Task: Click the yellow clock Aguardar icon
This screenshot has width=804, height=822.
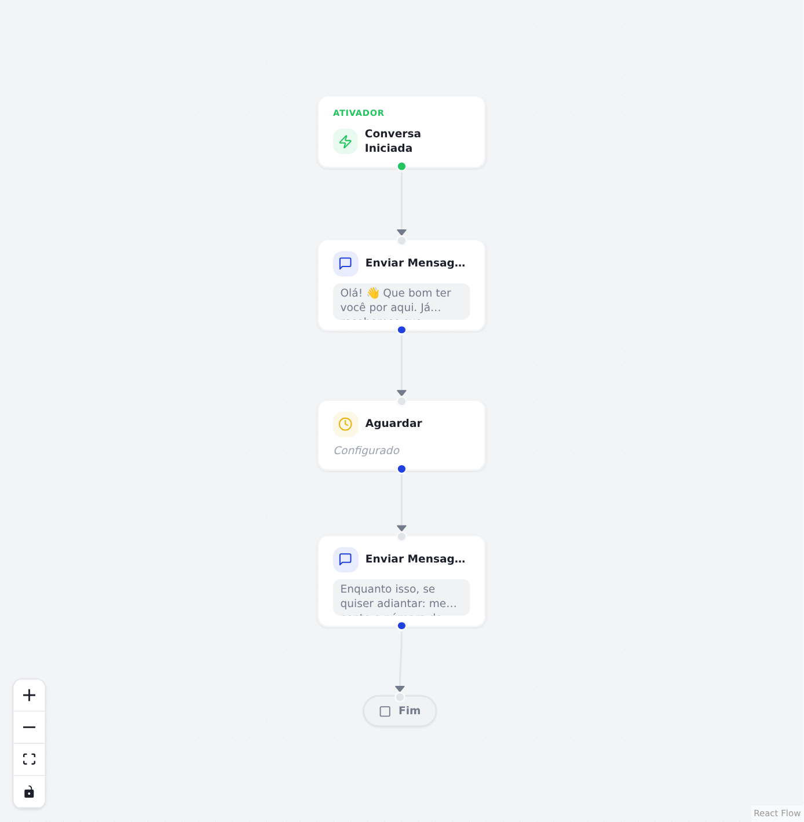Action: click(x=345, y=424)
